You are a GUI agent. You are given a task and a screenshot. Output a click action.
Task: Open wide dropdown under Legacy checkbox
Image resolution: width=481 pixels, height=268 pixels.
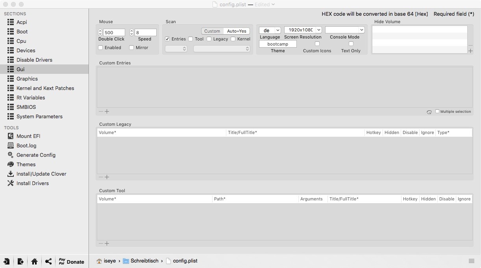(222, 49)
